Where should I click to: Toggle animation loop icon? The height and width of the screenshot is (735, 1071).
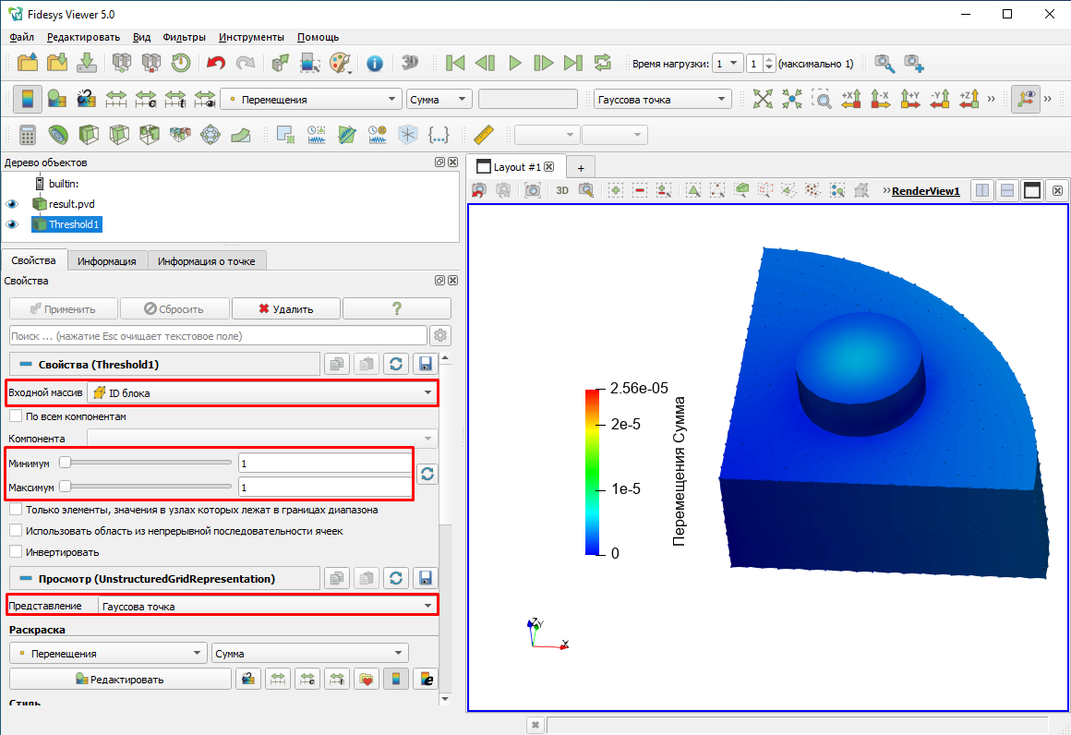[602, 63]
